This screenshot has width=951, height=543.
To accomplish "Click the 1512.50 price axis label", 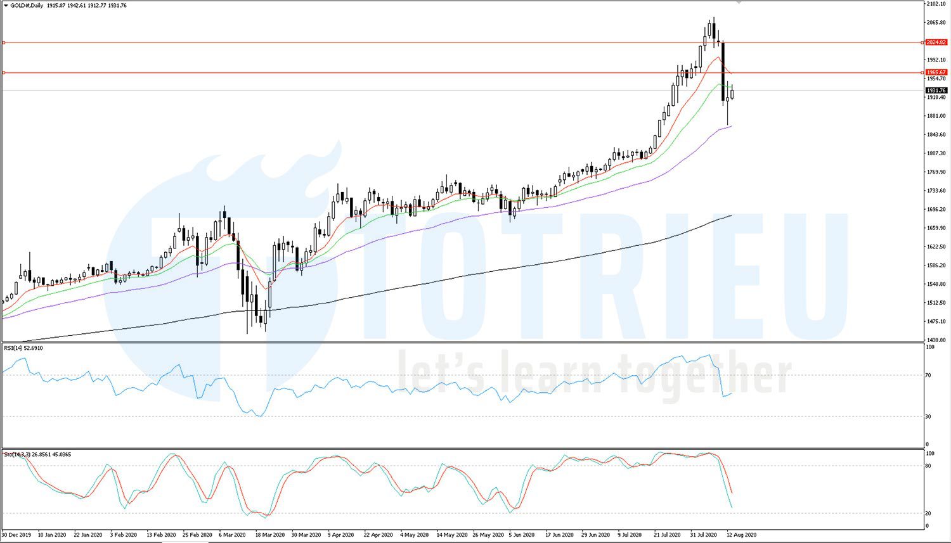I will (x=936, y=303).
